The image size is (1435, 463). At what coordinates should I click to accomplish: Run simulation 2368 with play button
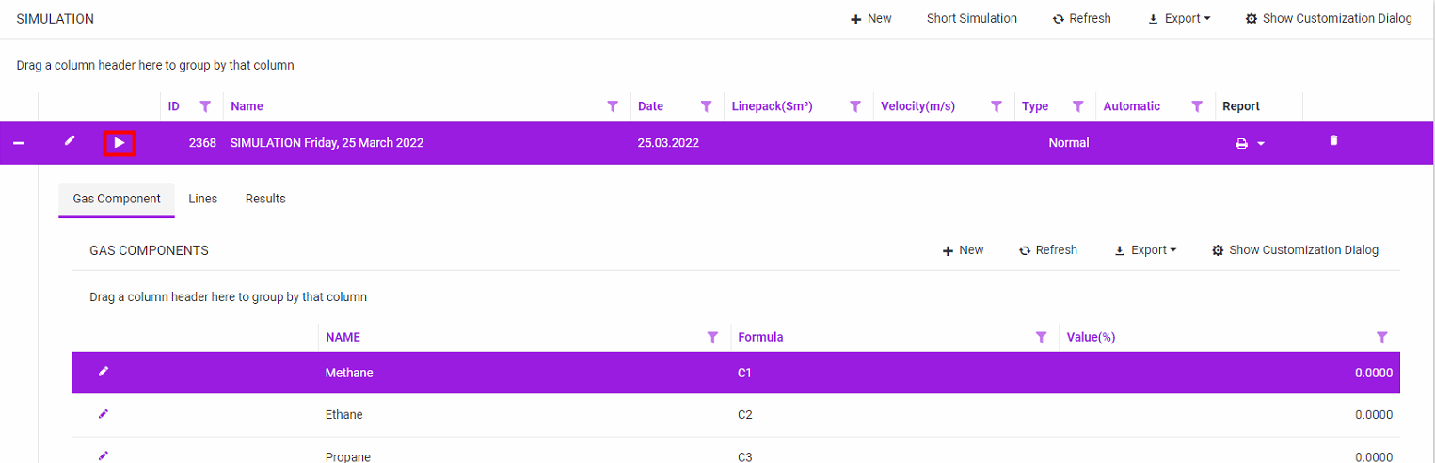click(120, 143)
